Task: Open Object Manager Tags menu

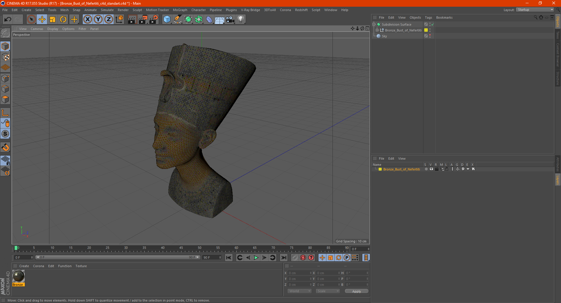Action: point(428,17)
